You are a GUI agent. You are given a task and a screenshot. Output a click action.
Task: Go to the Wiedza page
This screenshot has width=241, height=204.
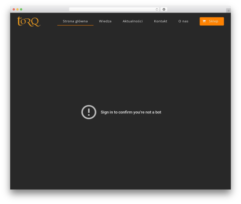[x=105, y=21]
